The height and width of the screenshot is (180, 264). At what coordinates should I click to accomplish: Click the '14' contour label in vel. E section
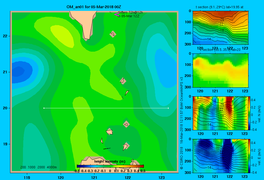(209, 167)
